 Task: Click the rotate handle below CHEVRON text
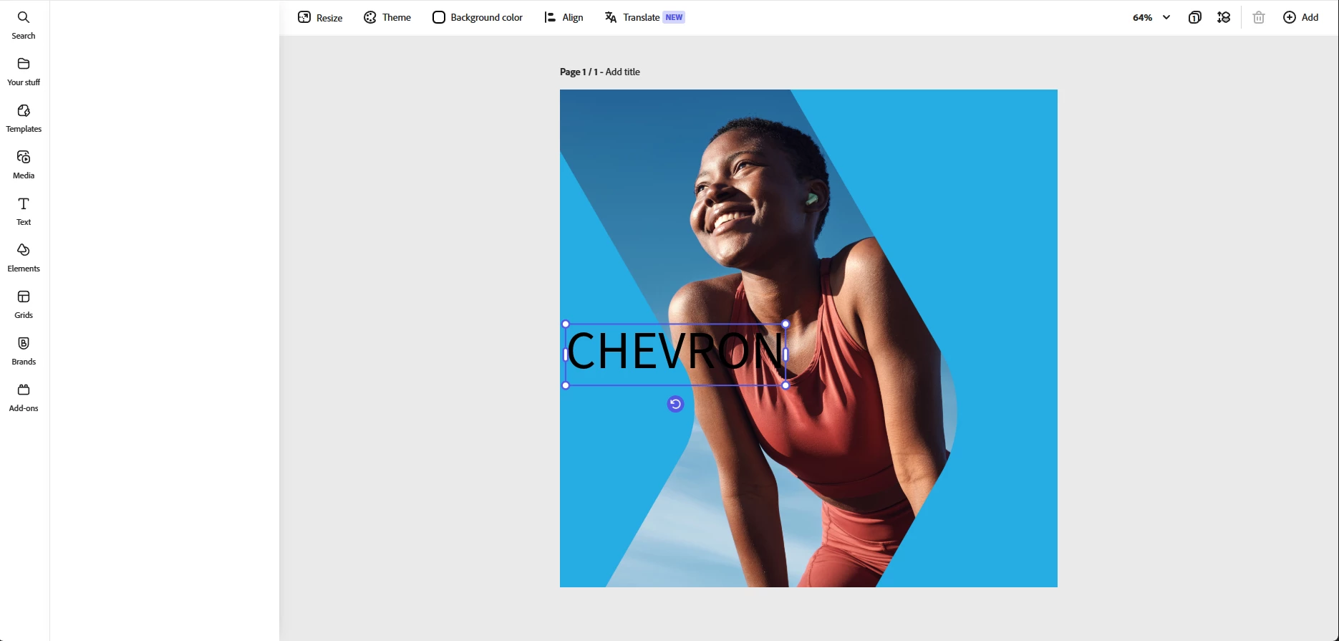click(x=675, y=404)
